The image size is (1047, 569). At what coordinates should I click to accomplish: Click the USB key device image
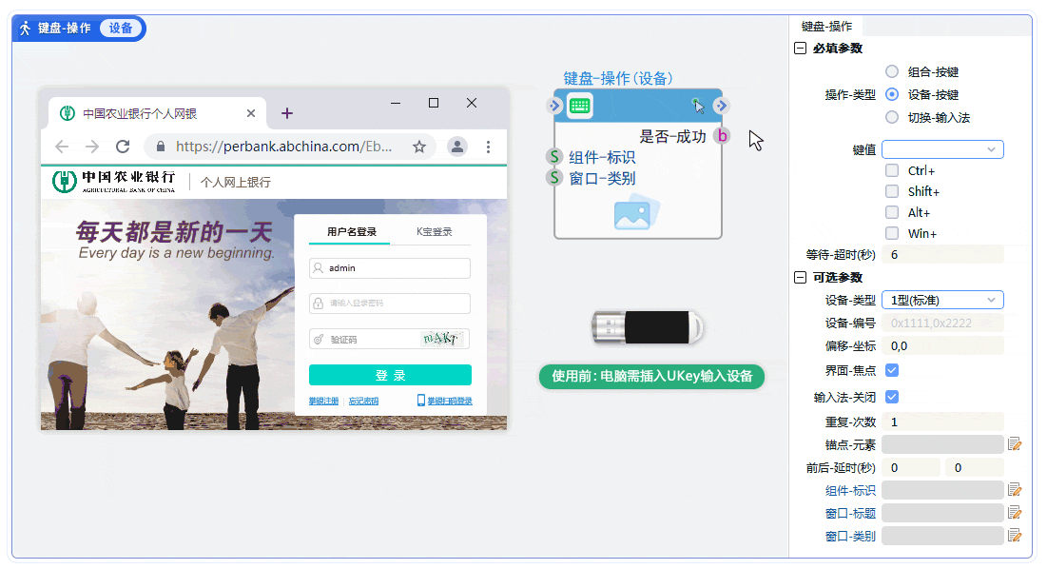pos(648,327)
